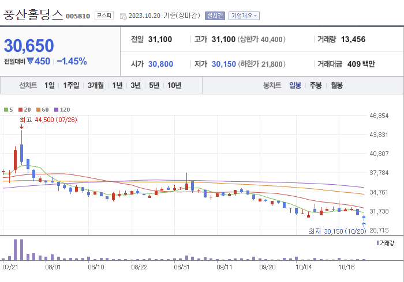Click the stock code 005810

[x=78, y=16]
